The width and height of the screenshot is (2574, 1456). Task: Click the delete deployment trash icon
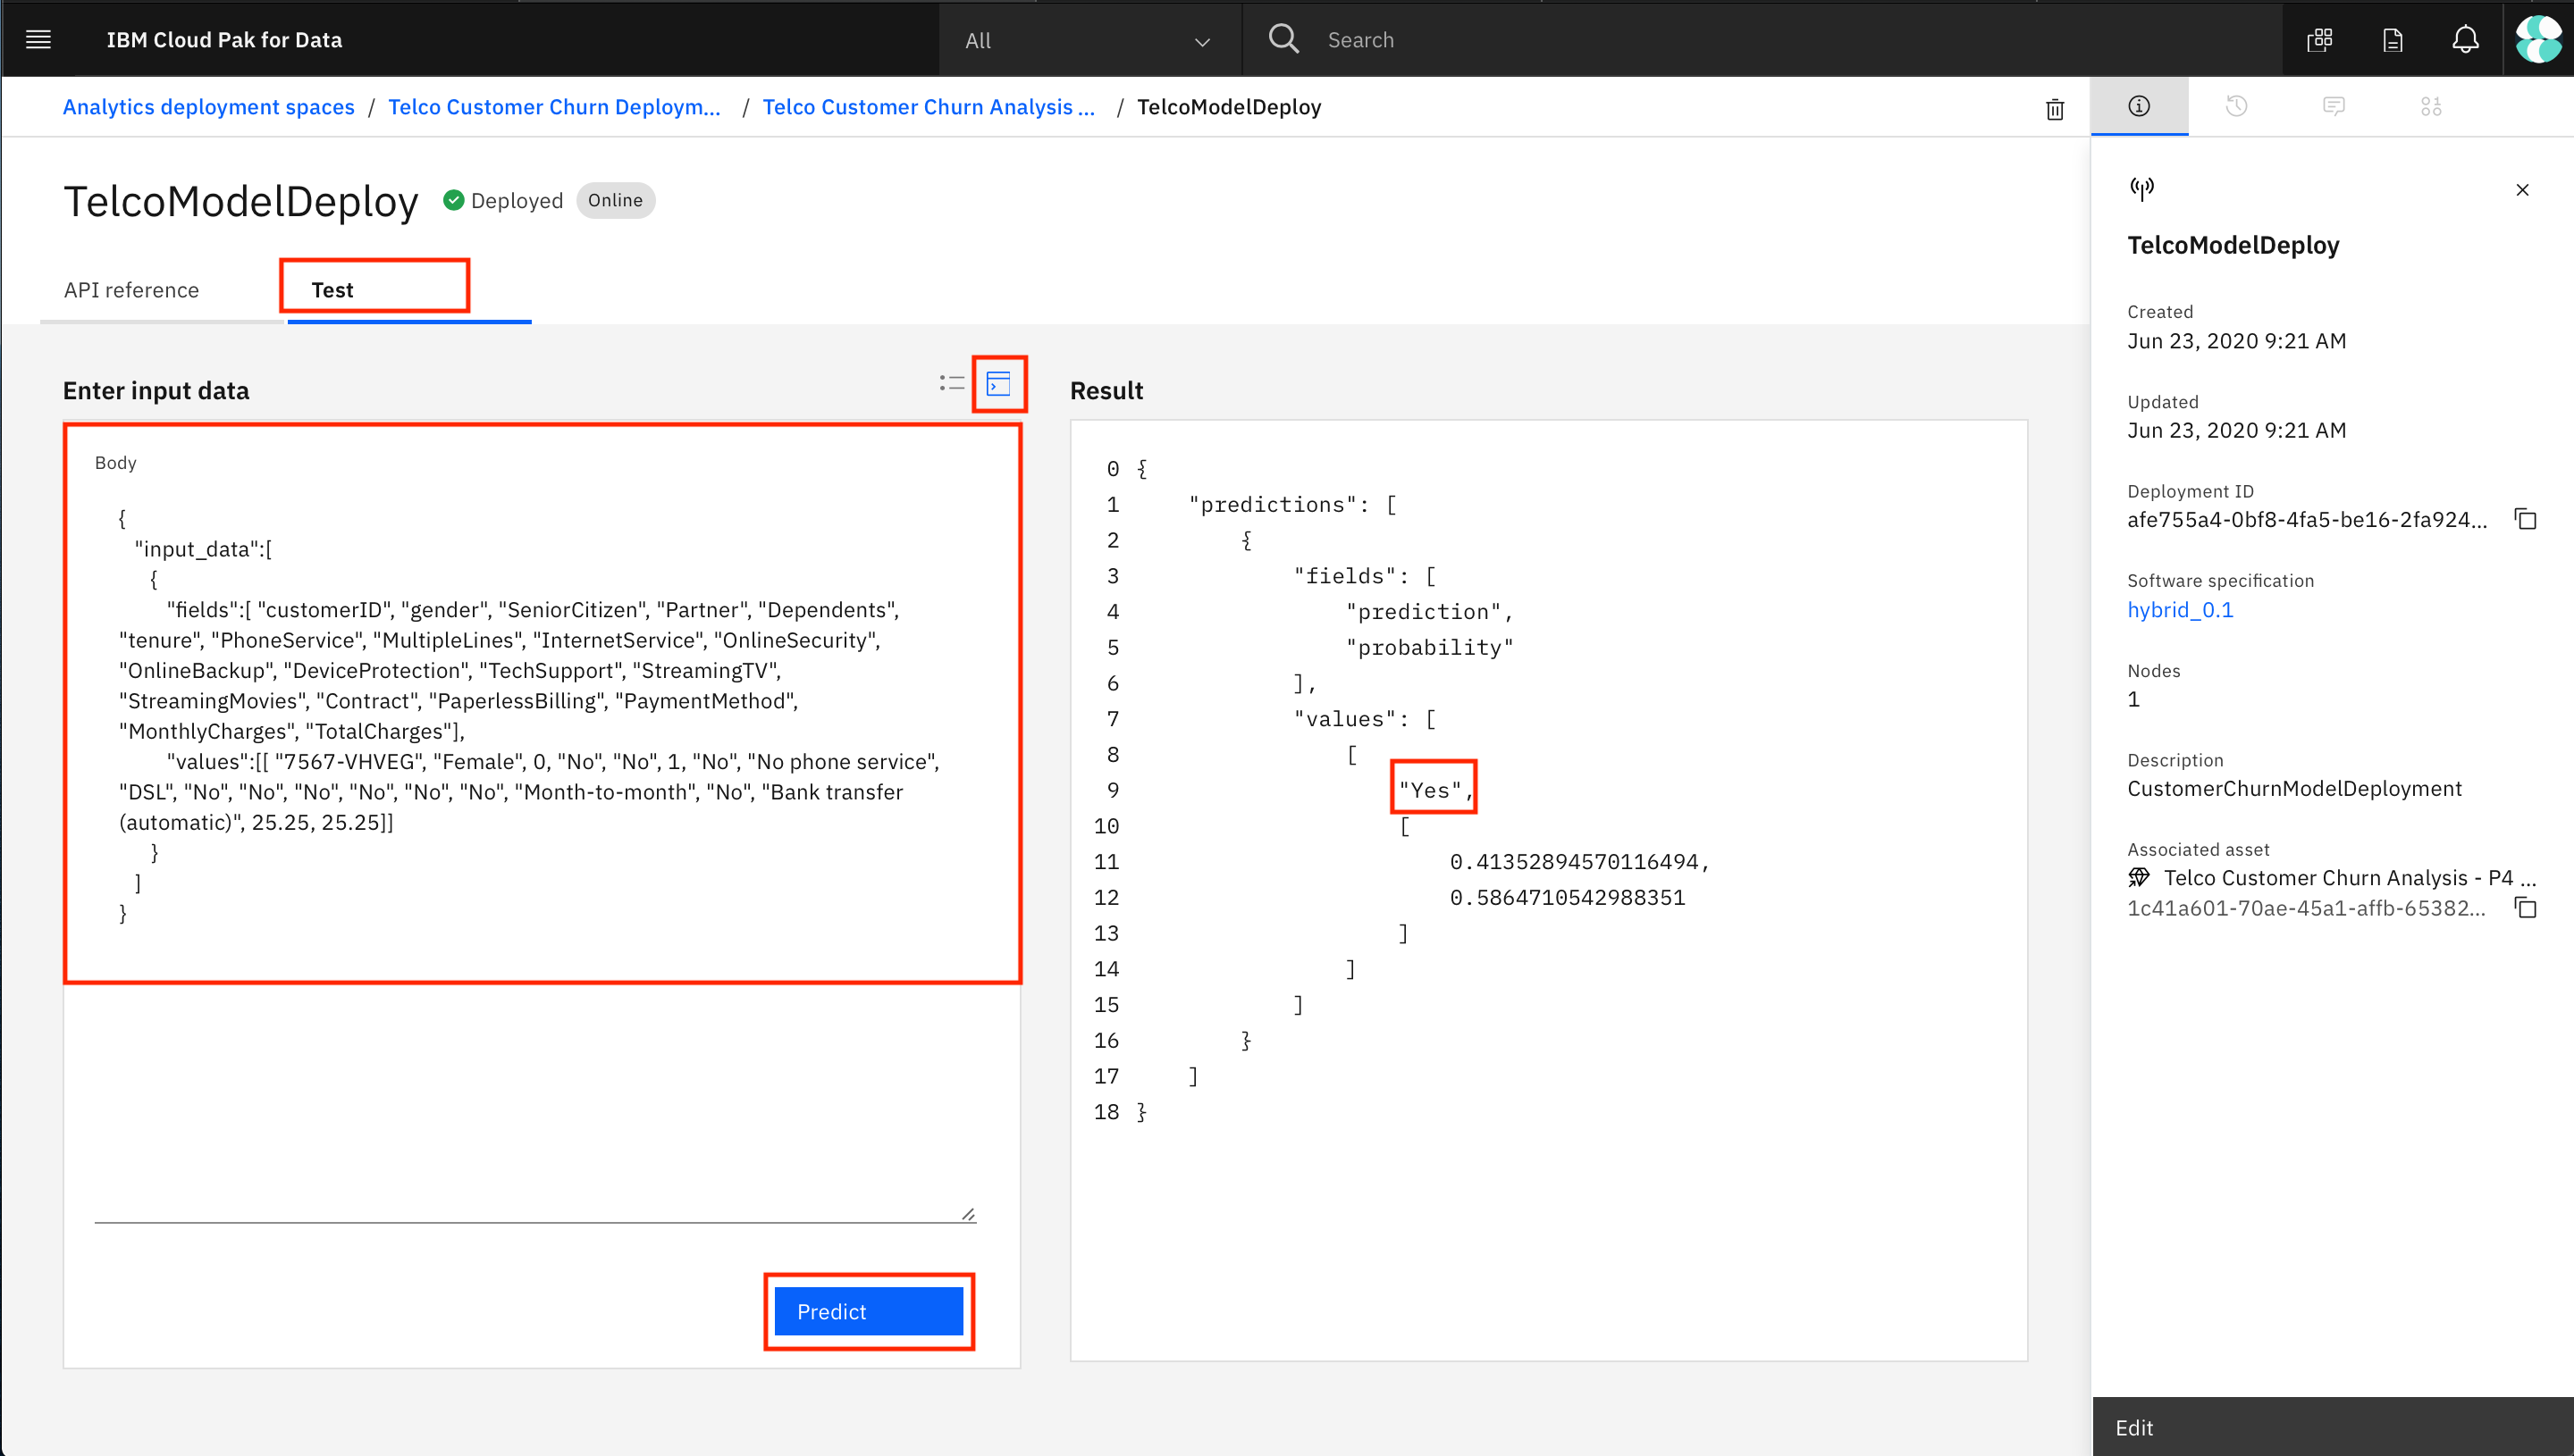pyautogui.click(x=2054, y=109)
